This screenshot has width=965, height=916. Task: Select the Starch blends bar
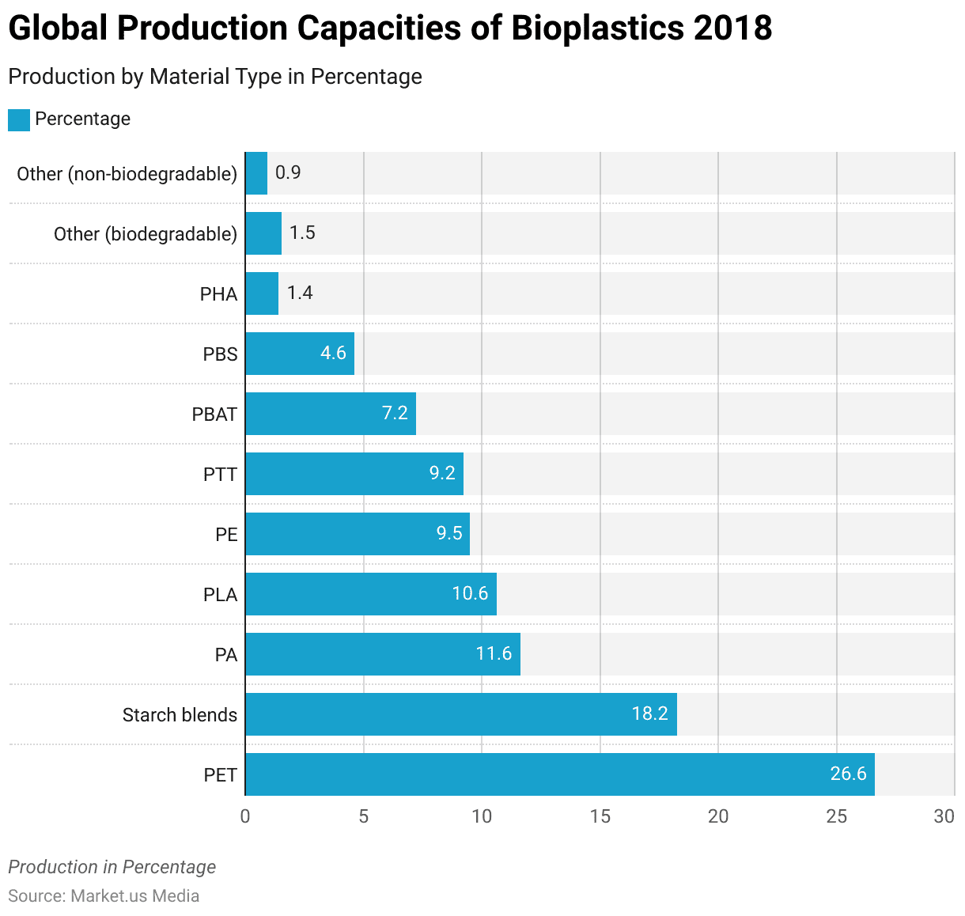click(x=460, y=714)
